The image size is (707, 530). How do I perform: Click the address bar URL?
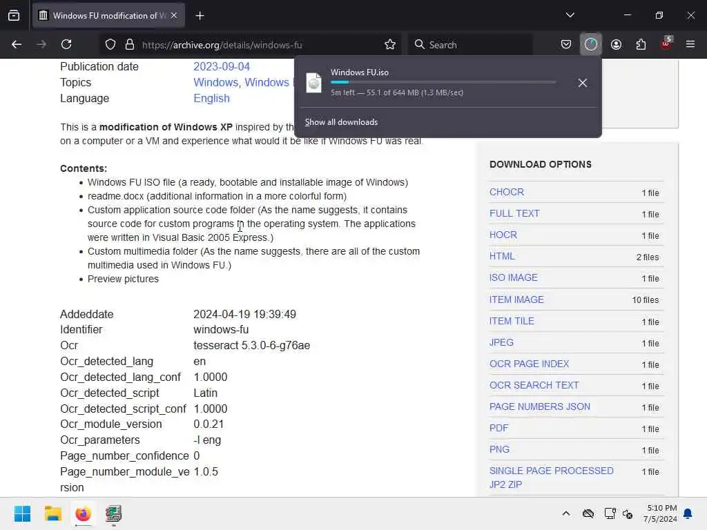coord(222,45)
